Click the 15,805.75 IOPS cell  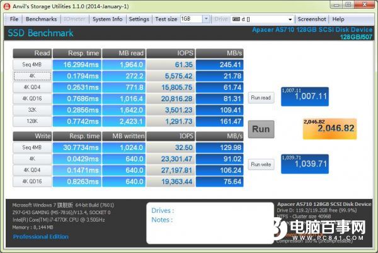click(x=171, y=87)
